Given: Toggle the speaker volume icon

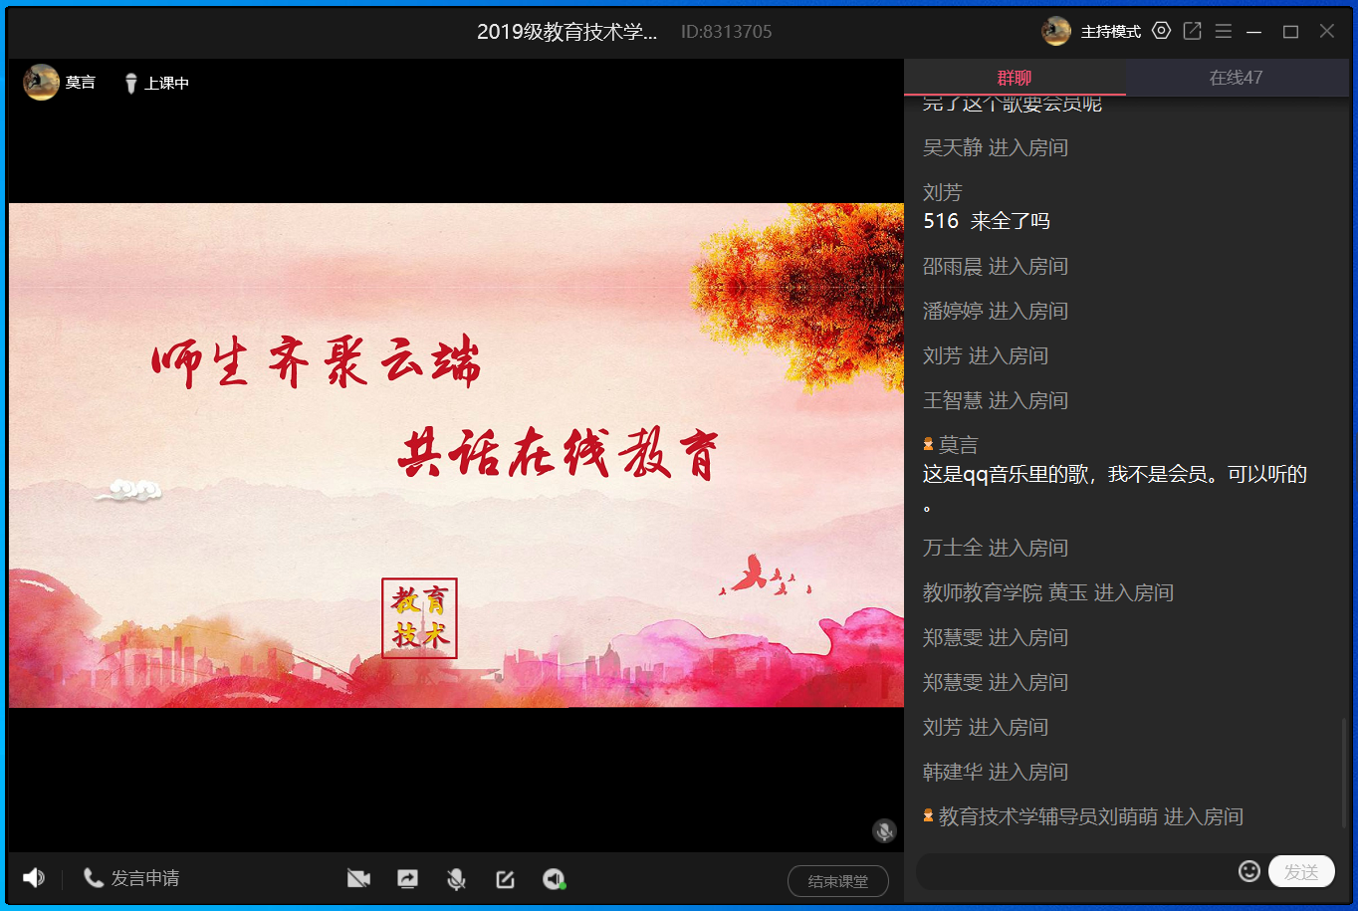Looking at the screenshot, I should (x=34, y=878).
